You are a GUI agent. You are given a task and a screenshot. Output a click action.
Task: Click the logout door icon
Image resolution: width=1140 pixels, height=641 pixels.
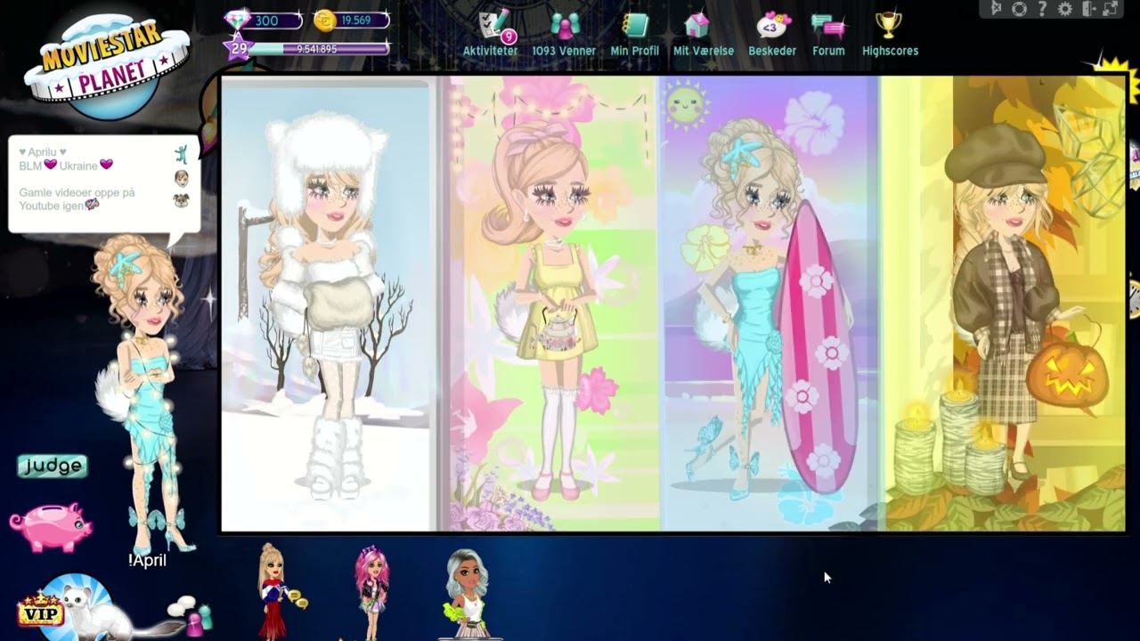click(1087, 9)
